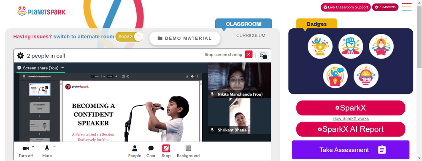Select slide 3 thumbnail
Screen dimensions: 422x161
pos(40,126)
